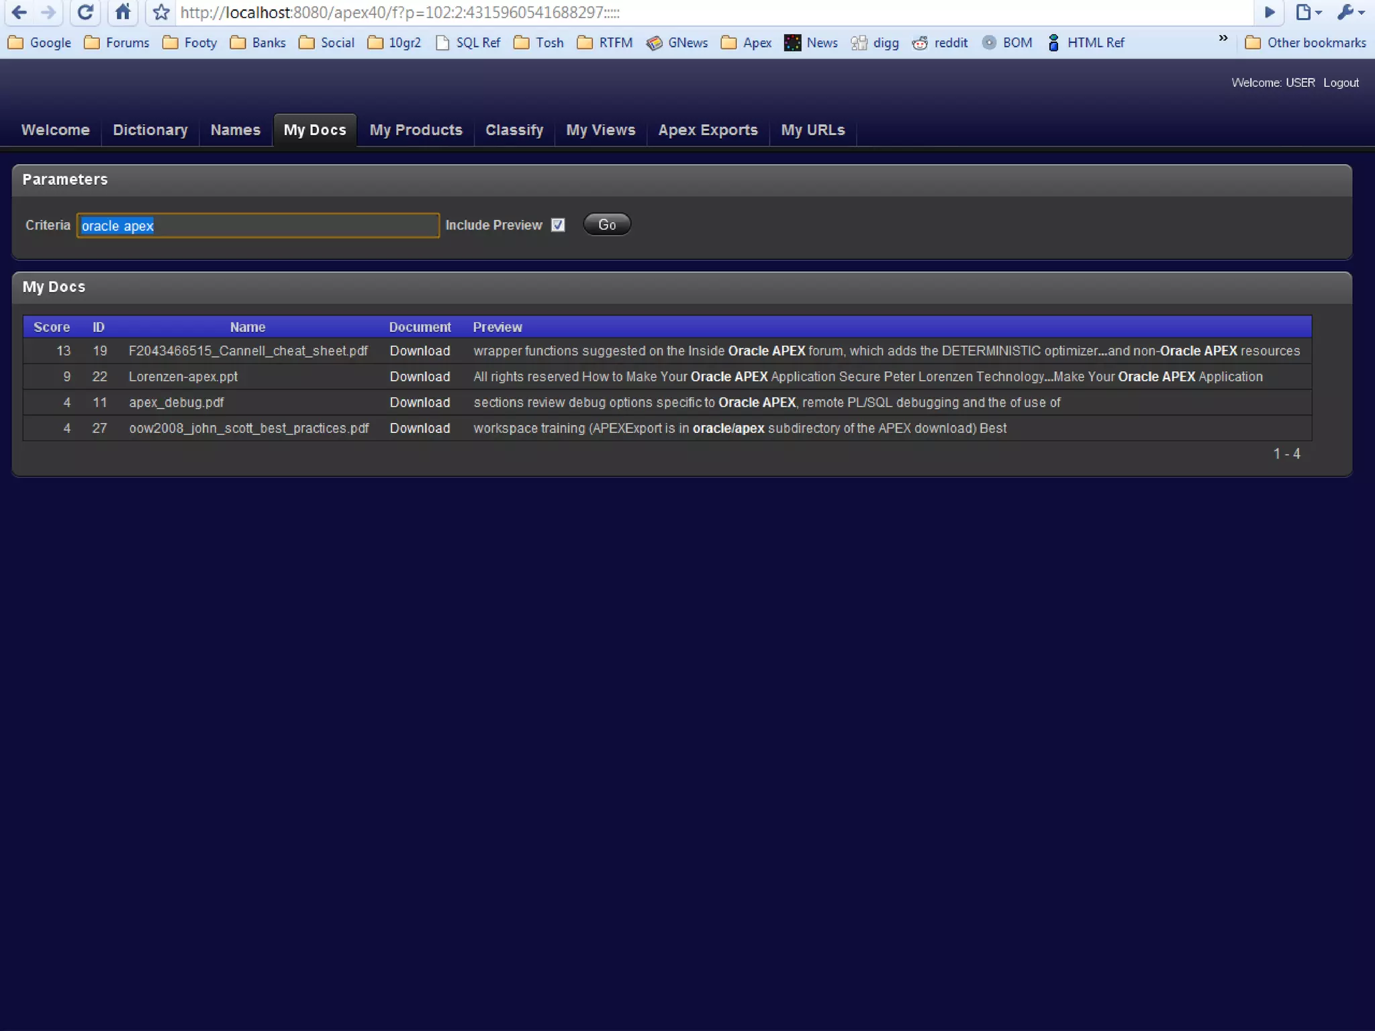Switch to the My Products tab
The width and height of the screenshot is (1375, 1031).
(416, 130)
